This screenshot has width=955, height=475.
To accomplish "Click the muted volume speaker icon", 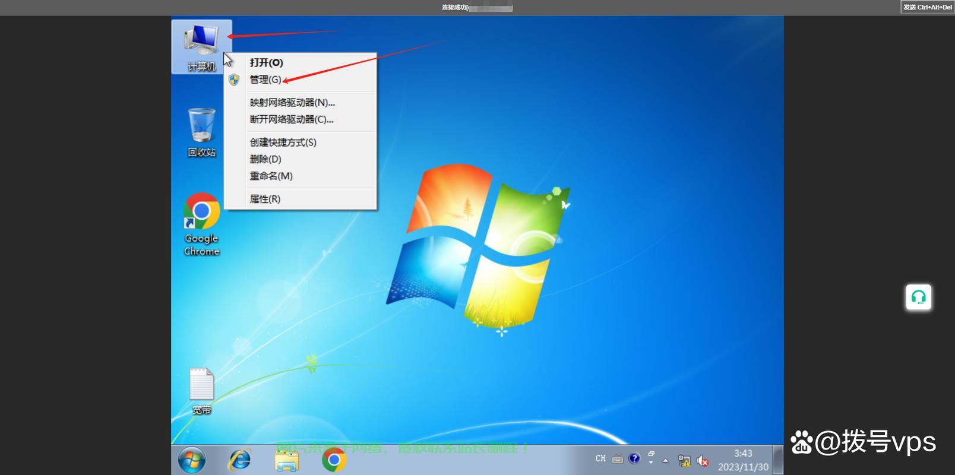I will 703,461.
